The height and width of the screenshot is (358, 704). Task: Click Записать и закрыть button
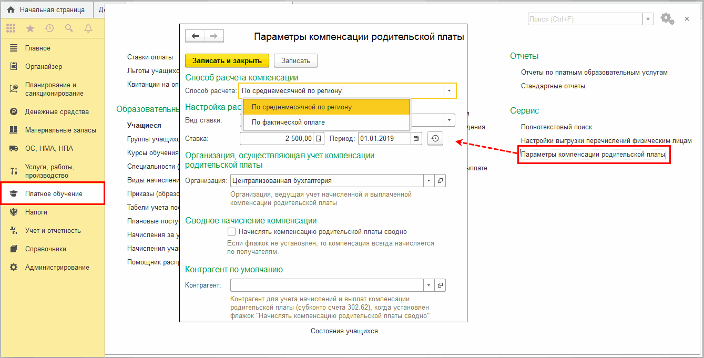[x=227, y=60]
